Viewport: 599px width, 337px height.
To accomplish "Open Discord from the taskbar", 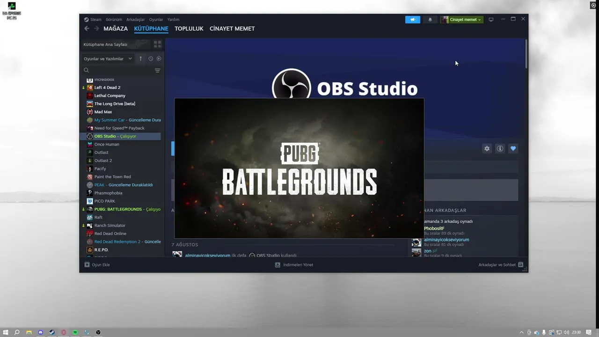I will 40,332.
